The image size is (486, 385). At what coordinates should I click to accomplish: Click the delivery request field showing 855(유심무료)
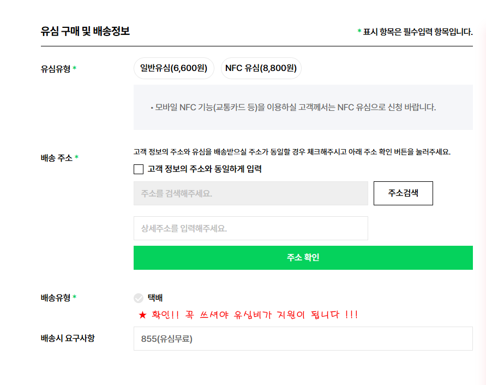pos(303,339)
